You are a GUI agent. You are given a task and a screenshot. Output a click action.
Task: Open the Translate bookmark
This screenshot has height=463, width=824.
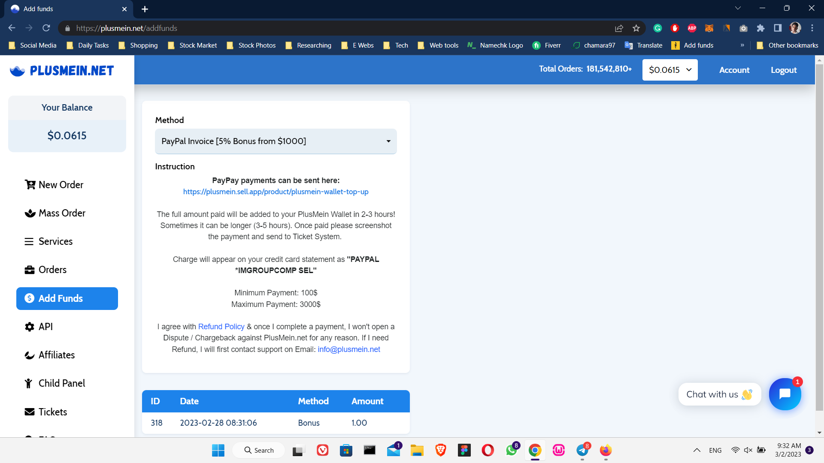click(644, 45)
